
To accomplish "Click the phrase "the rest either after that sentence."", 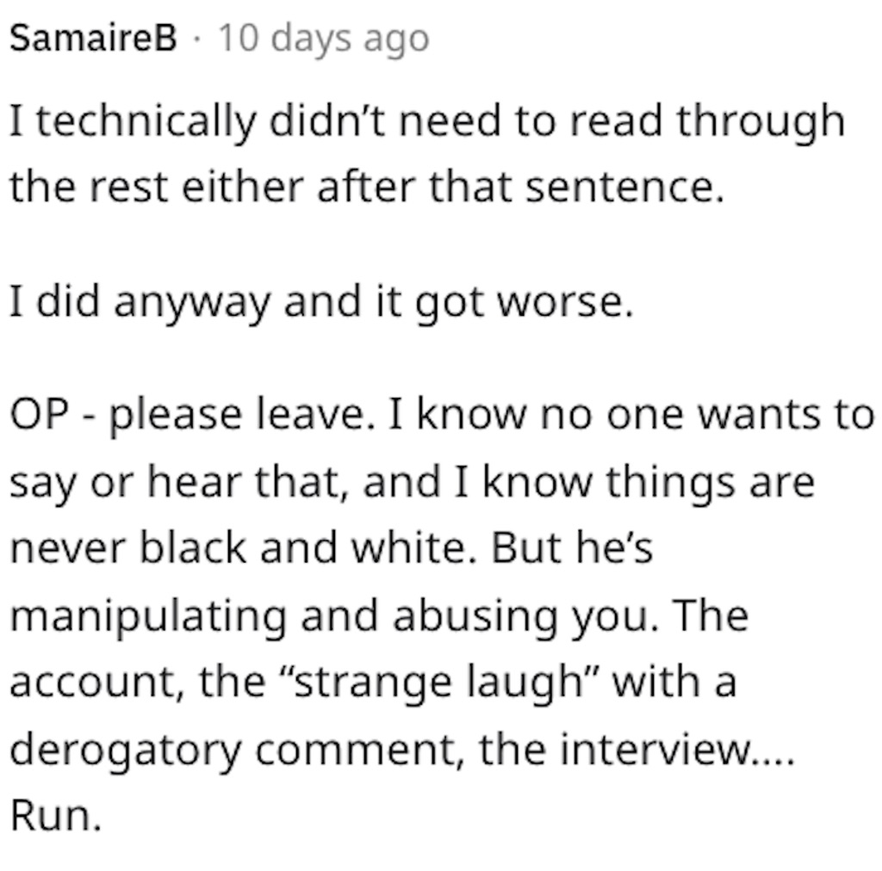I will tap(367, 187).
